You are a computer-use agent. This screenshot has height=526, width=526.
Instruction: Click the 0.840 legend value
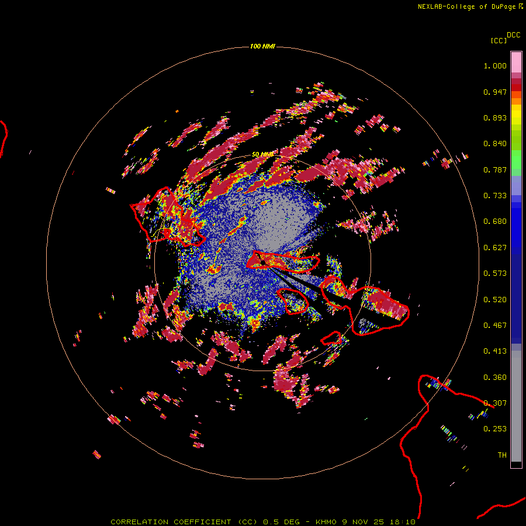495,144
